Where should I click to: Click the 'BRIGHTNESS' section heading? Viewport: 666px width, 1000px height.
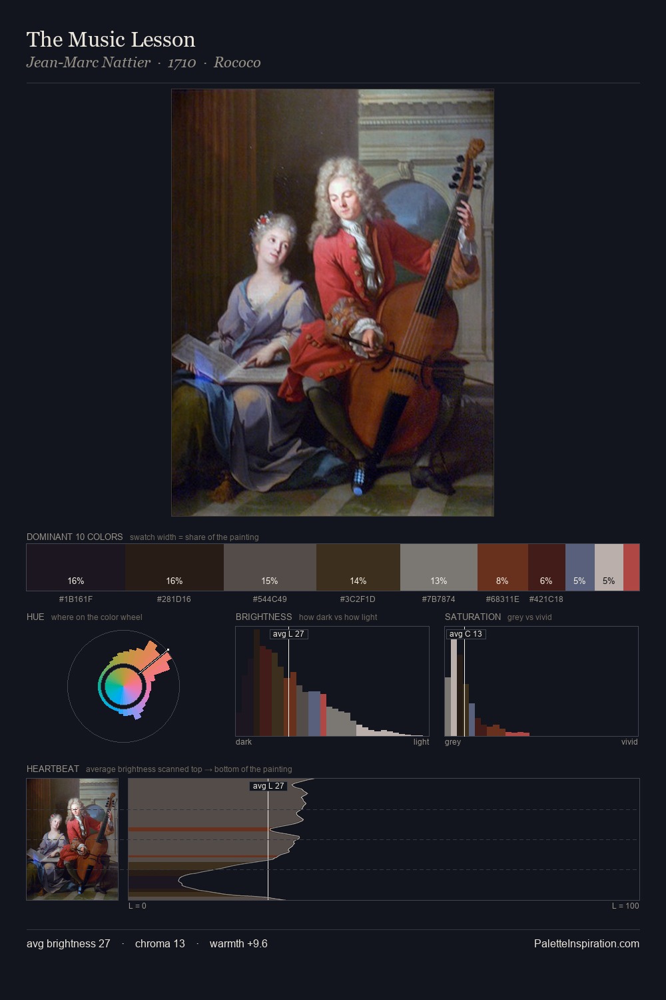[x=264, y=617]
